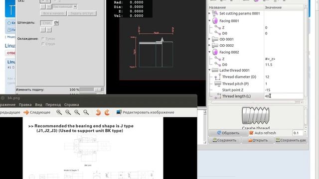Open the Справка menu in bk.png viewer
This screenshot has height=179, width=319.
(x=71, y=105)
